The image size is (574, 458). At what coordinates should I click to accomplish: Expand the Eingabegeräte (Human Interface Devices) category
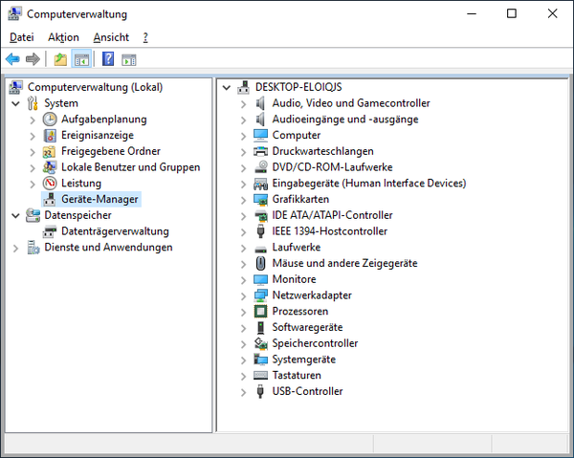[243, 185]
